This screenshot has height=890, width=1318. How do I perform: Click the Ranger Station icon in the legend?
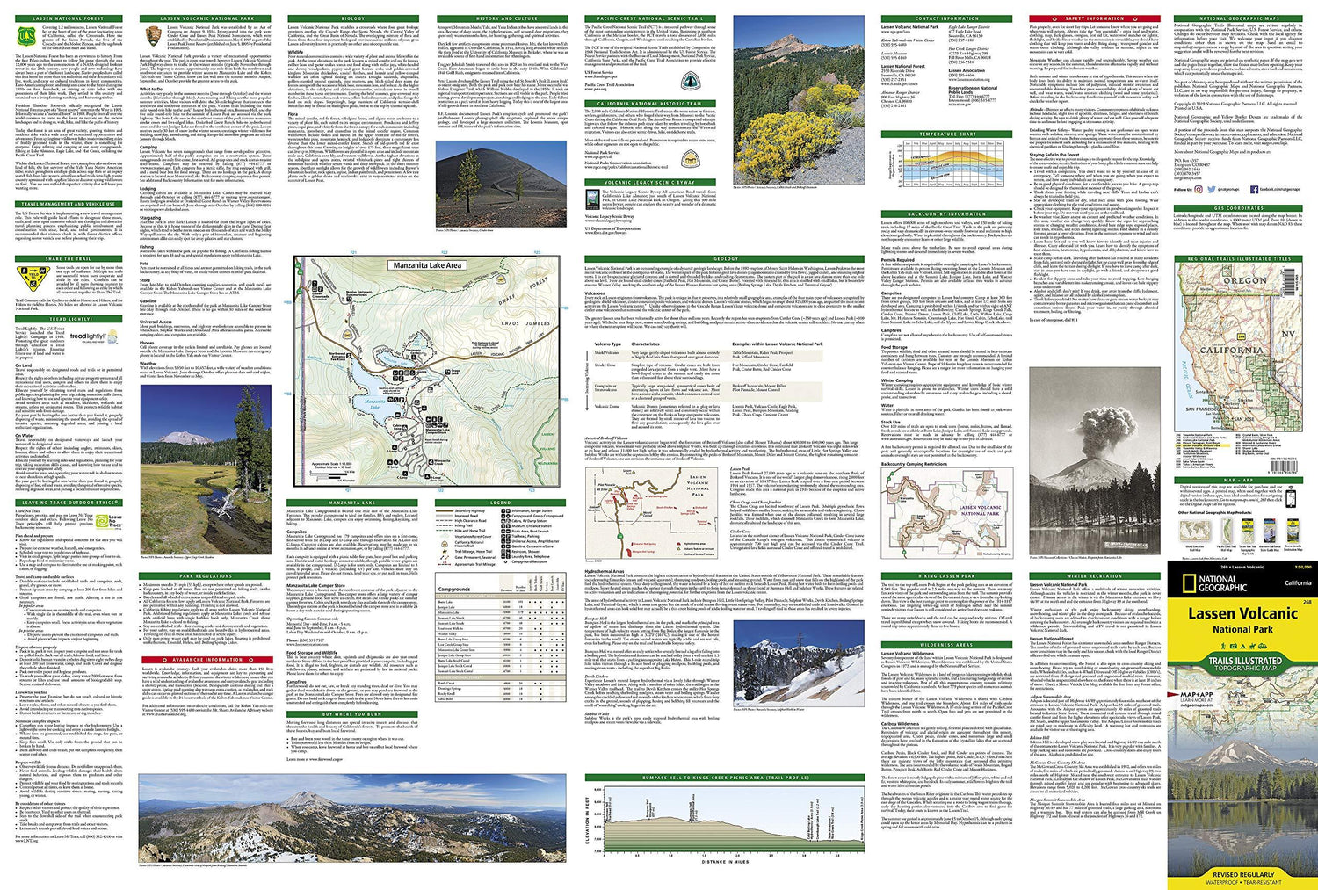pyautogui.click(x=508, y=510)
